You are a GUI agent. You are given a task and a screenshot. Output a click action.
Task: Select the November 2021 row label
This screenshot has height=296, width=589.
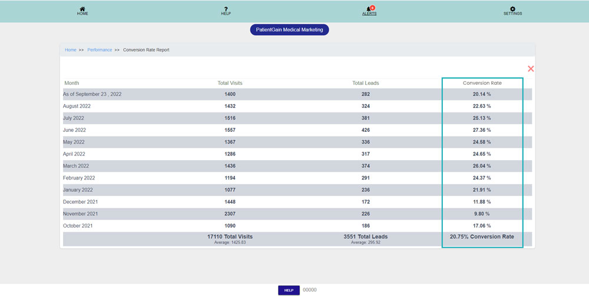80,214
